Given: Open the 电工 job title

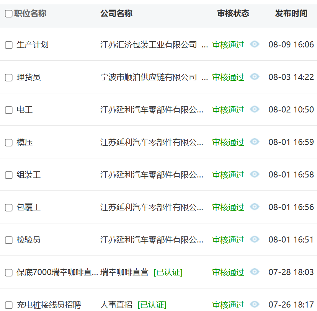Looking at the screenshot, I should pos(25,110).
